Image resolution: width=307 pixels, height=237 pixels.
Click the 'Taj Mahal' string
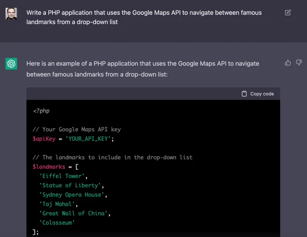click(57, 204)
